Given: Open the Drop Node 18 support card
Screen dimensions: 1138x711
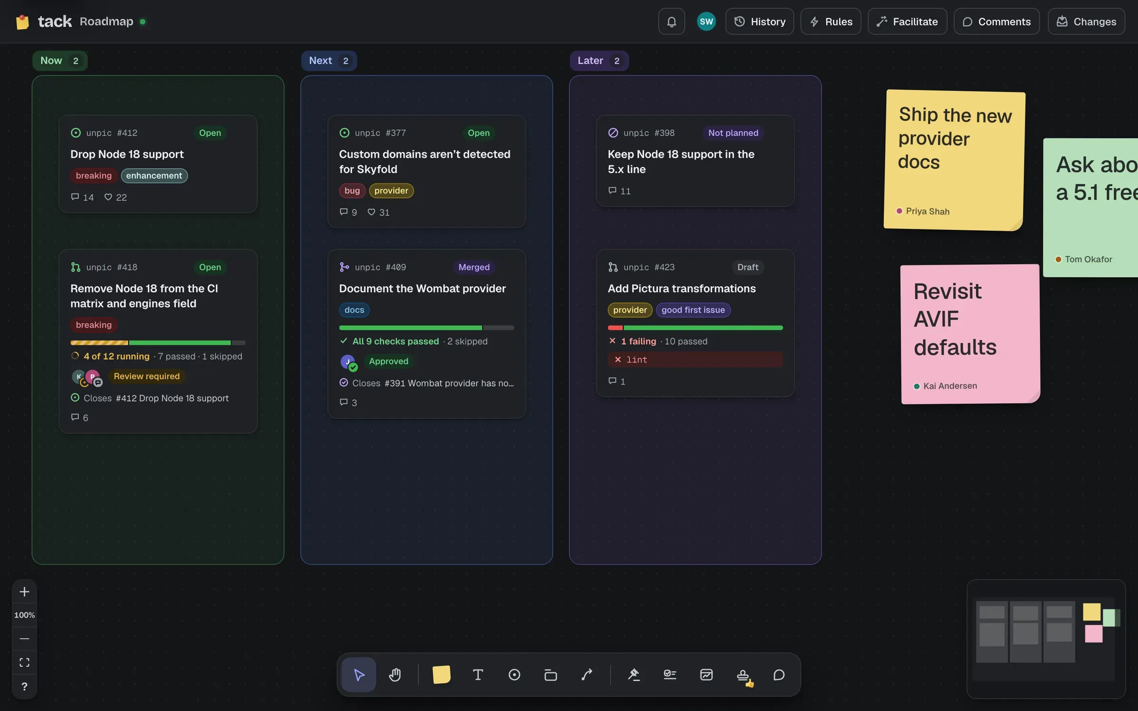Looking at the screenshot, I should (158, 164).
